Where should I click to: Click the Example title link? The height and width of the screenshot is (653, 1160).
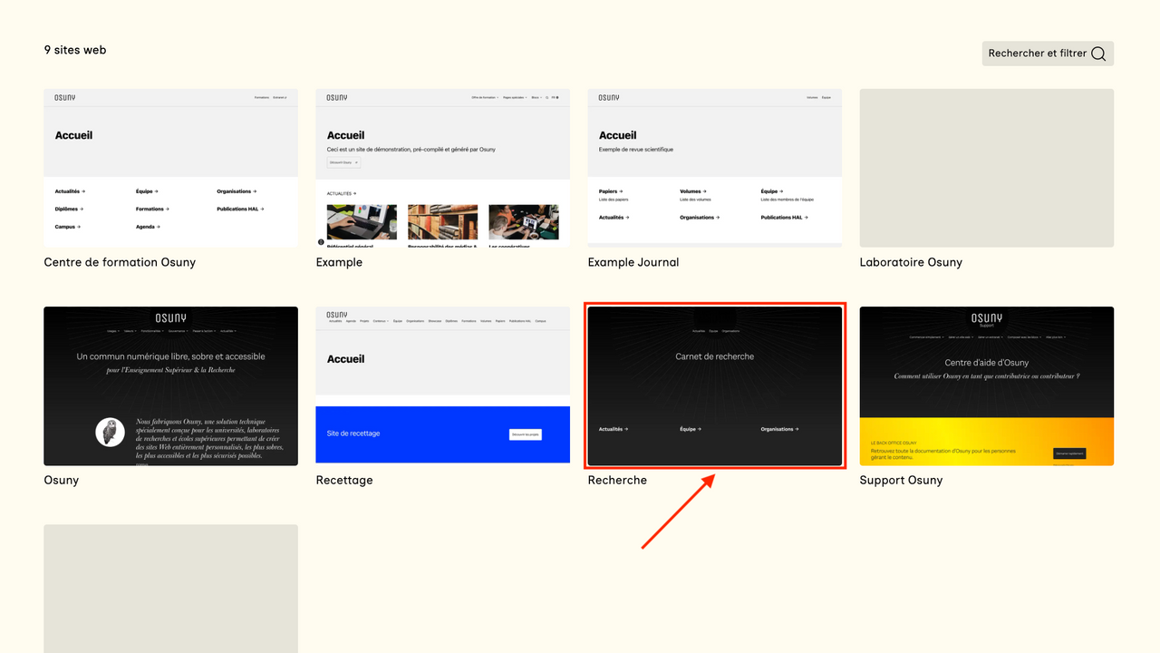(x=339, y=262)
